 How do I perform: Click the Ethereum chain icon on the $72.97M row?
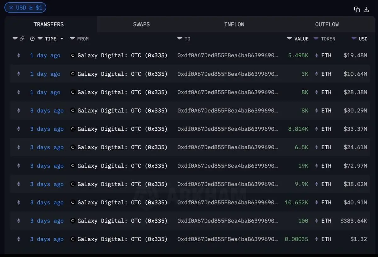[19, 166]
